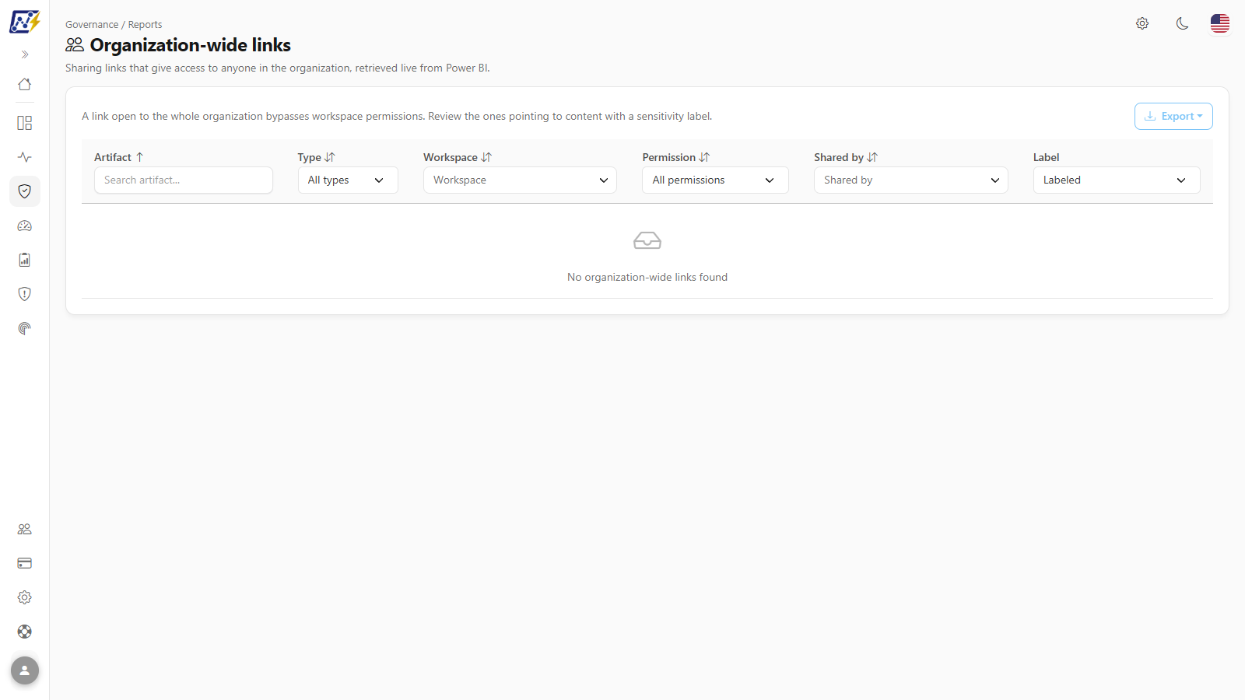Screen dimensions: 1245x700
Task: Open the users icon in lower sidebar
Action: 25,529
